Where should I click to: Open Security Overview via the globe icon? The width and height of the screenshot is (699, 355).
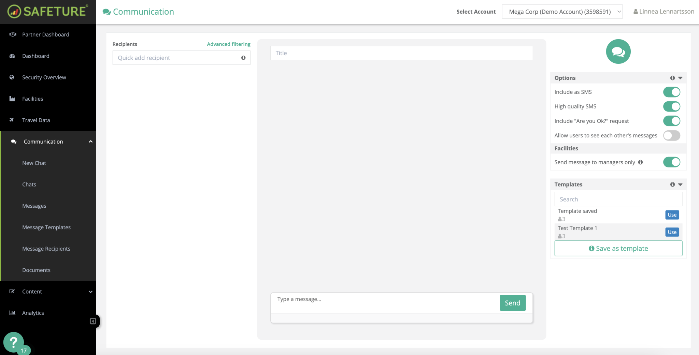click(12, 77)
